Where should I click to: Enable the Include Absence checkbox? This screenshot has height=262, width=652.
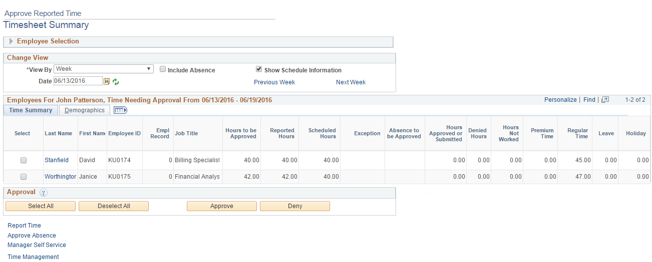(x=163, y=69)
